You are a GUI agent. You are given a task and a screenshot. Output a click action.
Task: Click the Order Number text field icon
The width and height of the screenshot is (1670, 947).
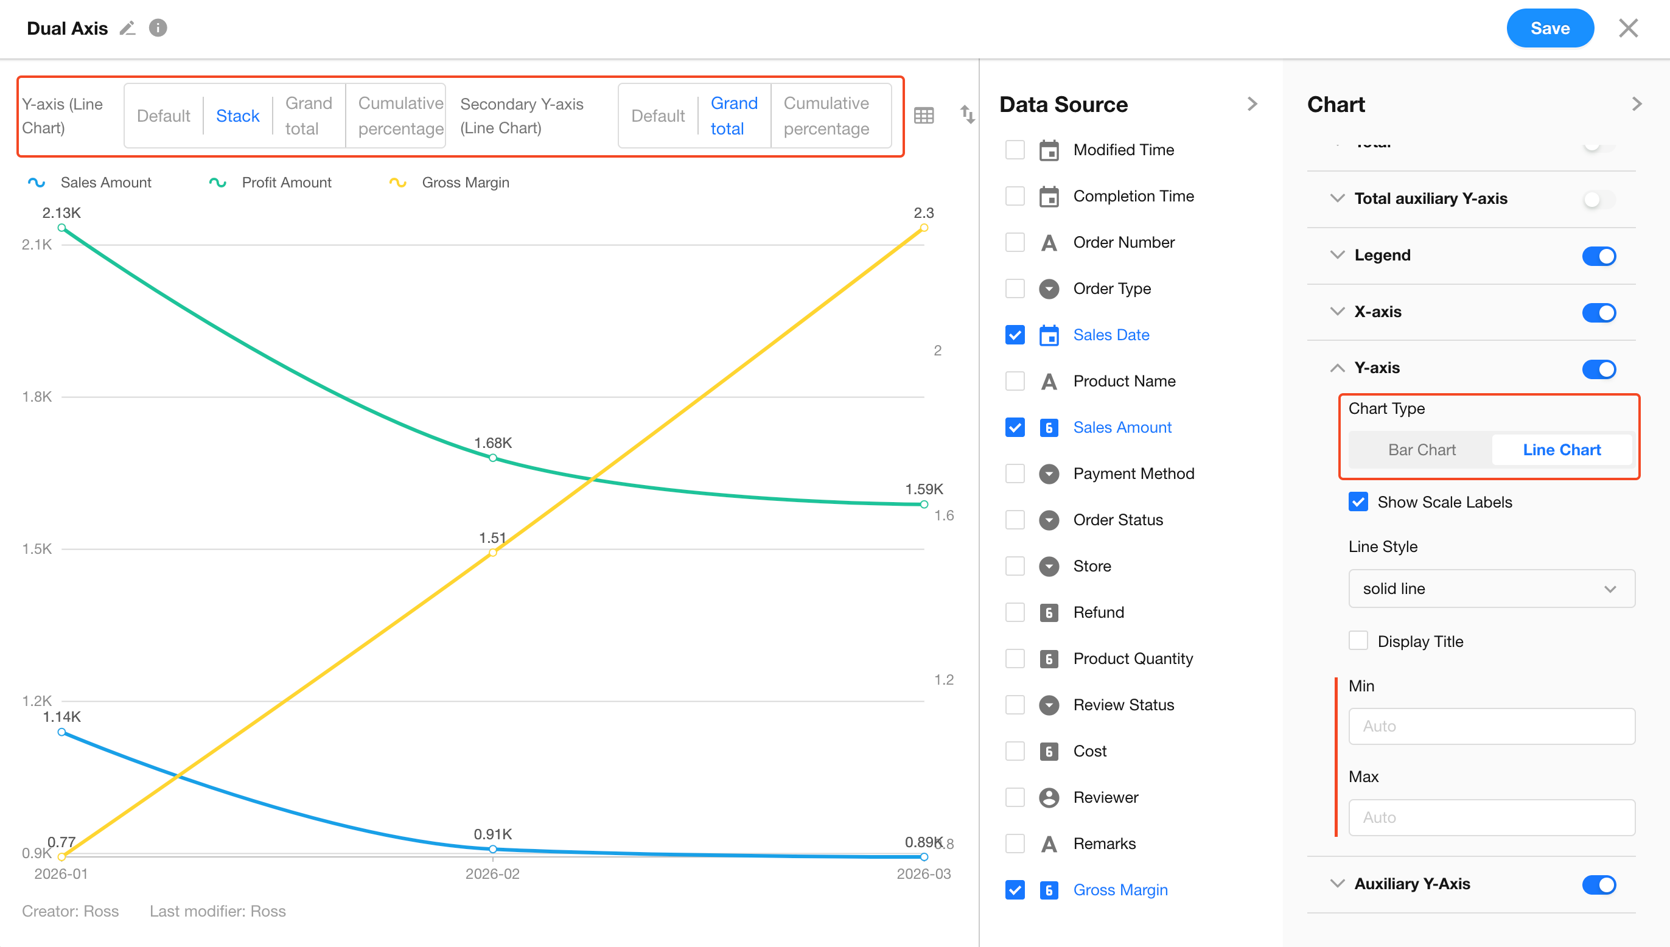1048,243
